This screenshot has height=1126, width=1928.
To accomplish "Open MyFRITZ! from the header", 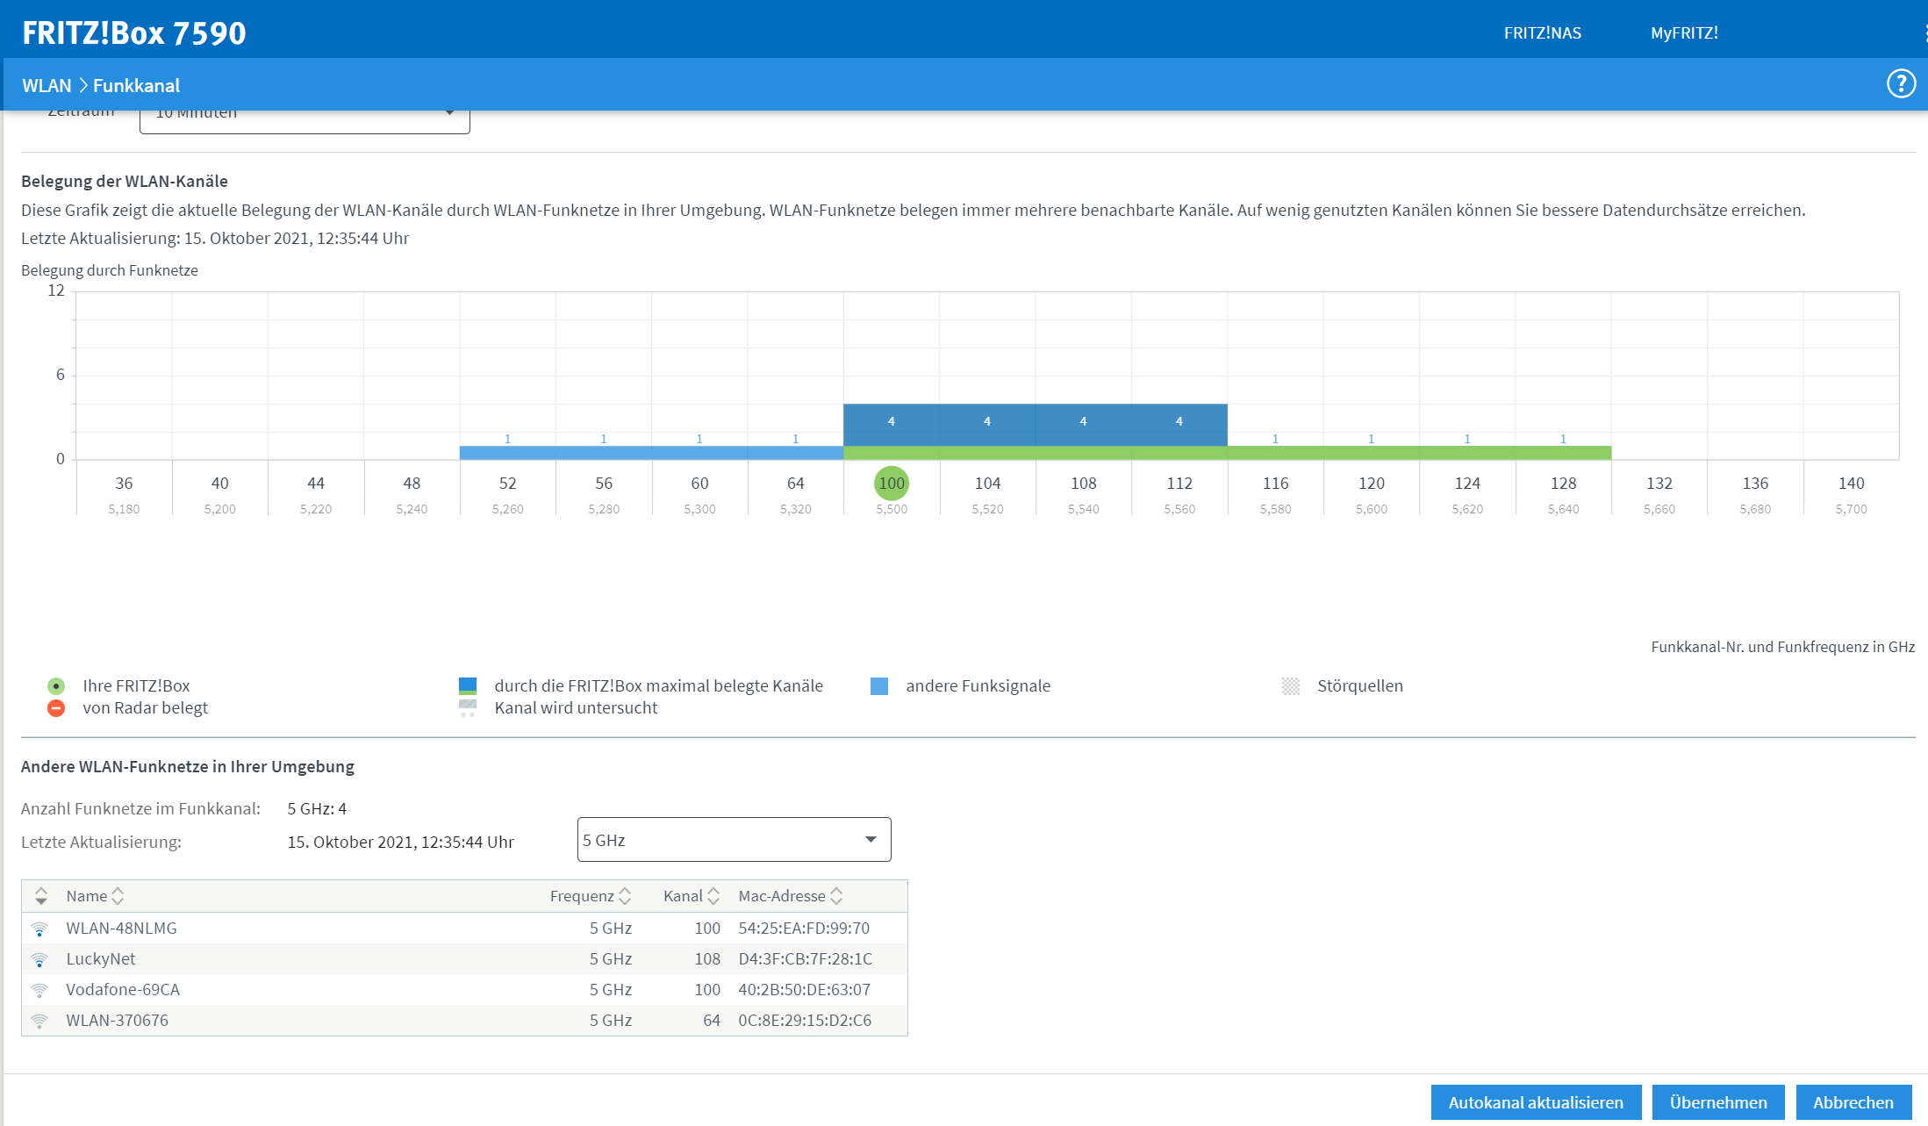I will 1684,33.
